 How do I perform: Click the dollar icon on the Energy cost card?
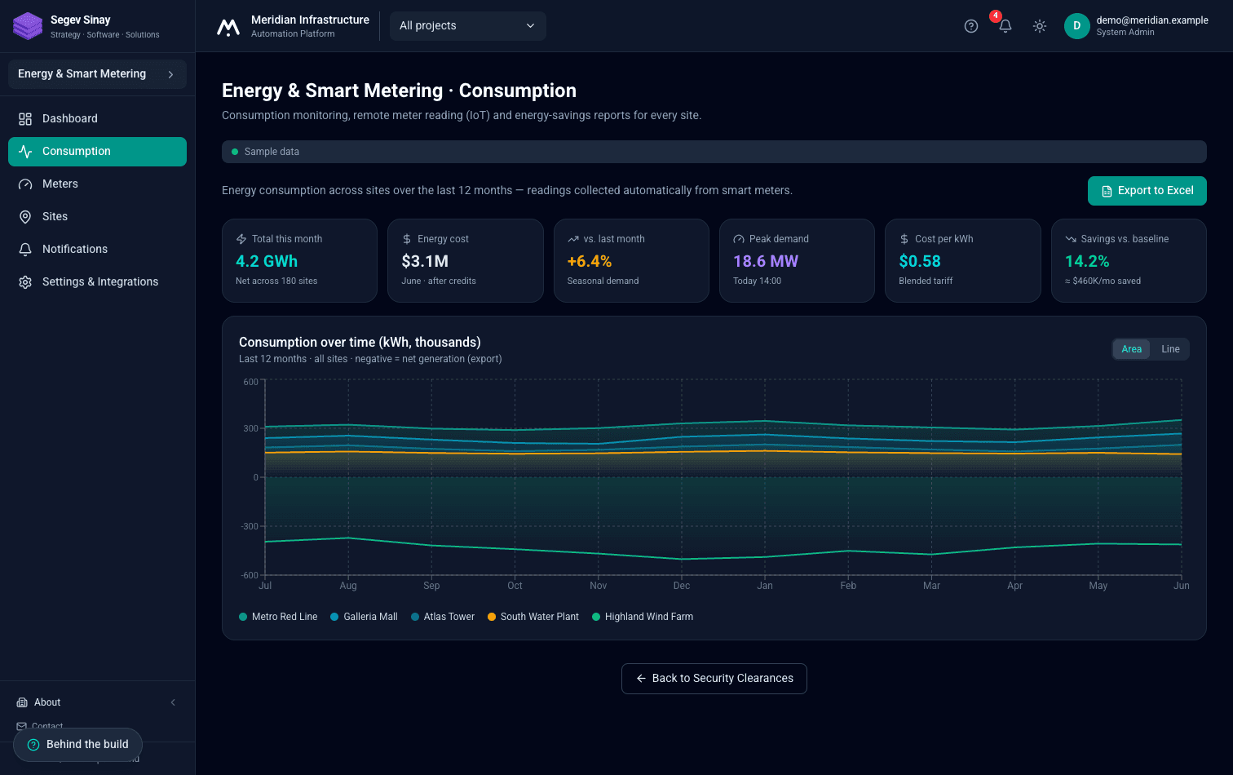coord(407,239)
